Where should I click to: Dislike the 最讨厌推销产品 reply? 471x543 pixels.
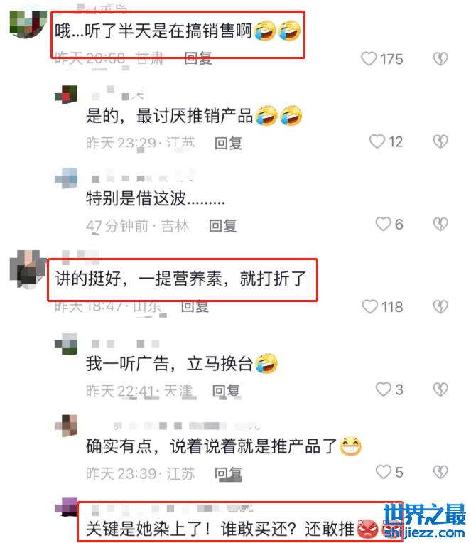[440, 141]
